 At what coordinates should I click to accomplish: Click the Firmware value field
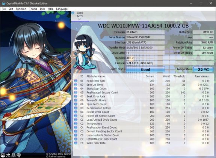pyautogui.click(x=145, y=32)
